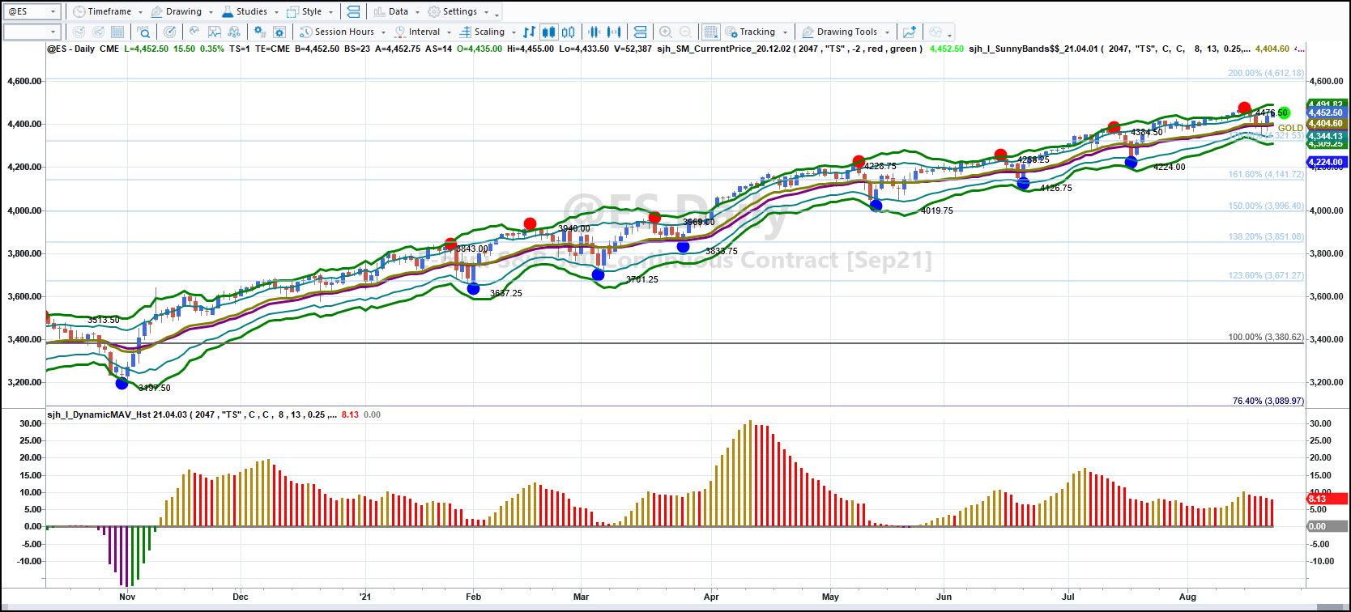The image size is (1351, 612).
Task: Click the green dot at the latest bar
Action: (x=1284, y=113)
